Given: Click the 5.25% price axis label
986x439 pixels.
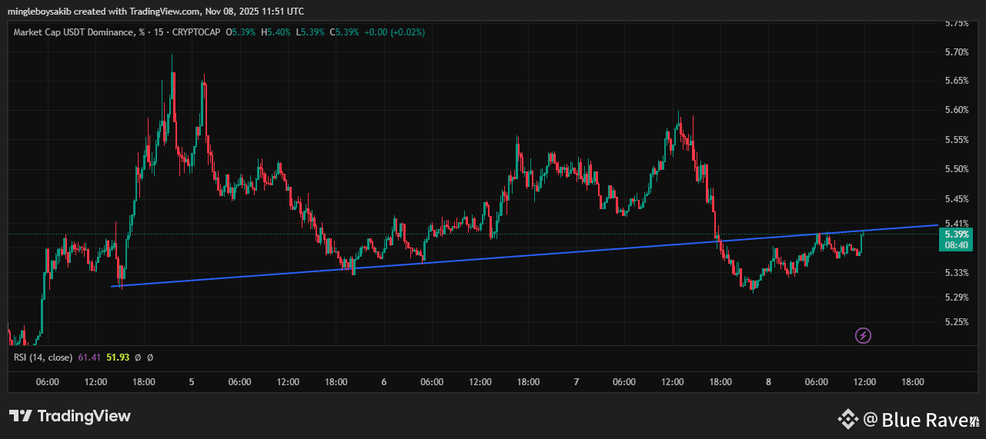Looking at the screenshot, I should point(956,322).
